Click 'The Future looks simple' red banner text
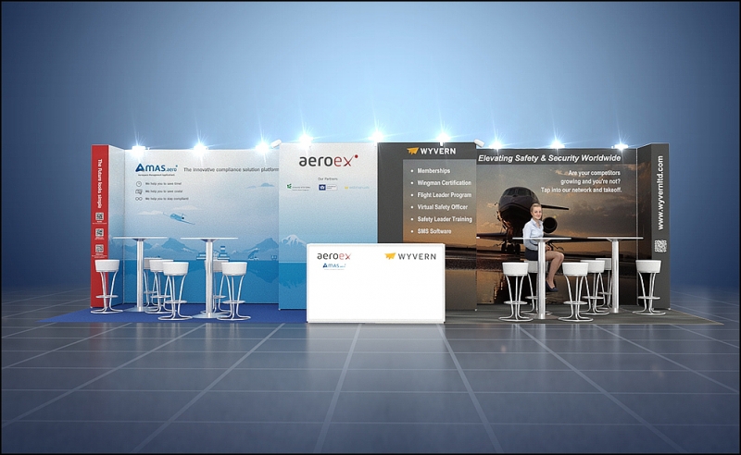This screenshot has height=455, width=741. click(100, 184)
